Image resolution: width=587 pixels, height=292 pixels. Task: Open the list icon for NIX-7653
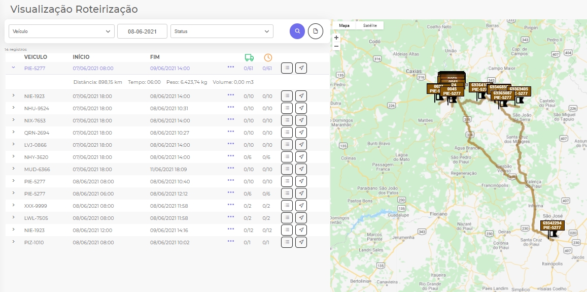pos(287,120)
